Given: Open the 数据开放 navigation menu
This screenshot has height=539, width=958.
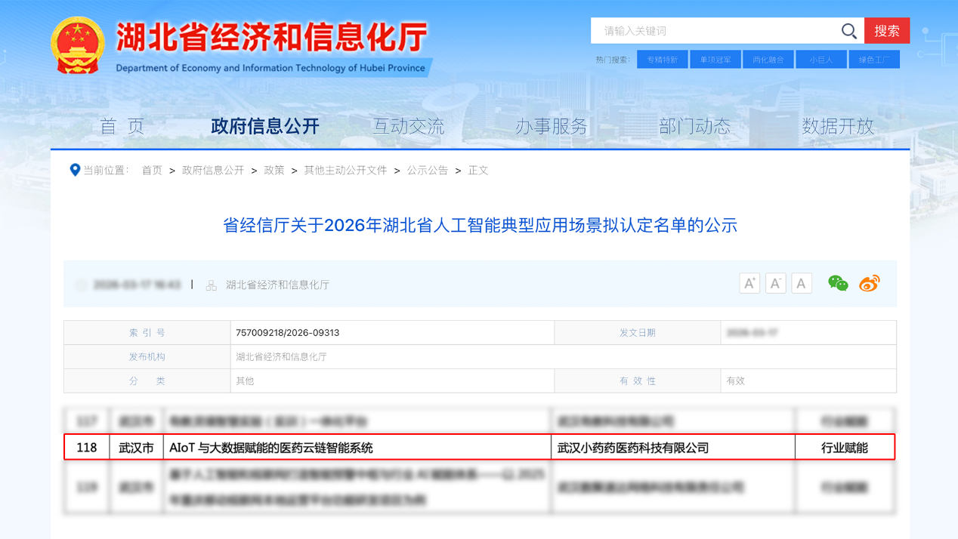Looking at the screenshot, I should (x=839, y=126).
